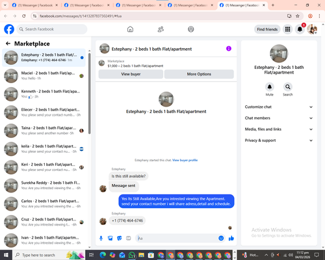Open the Taina conversation
Viewport: 325px width, 260px height.
44,131
